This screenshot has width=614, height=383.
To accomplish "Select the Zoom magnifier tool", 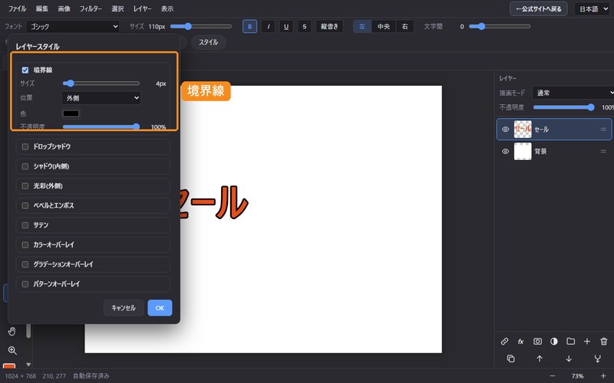I will (12, 350).
